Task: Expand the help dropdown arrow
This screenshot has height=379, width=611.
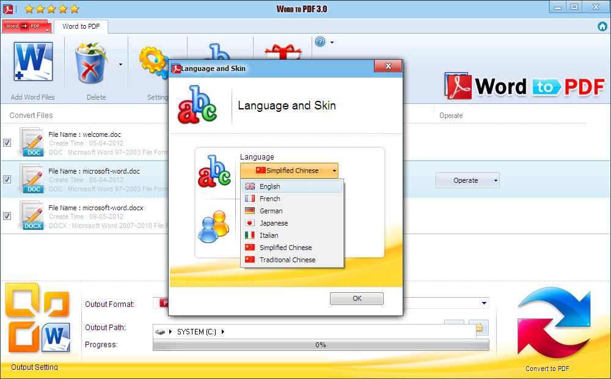Action: pos(332,42)
